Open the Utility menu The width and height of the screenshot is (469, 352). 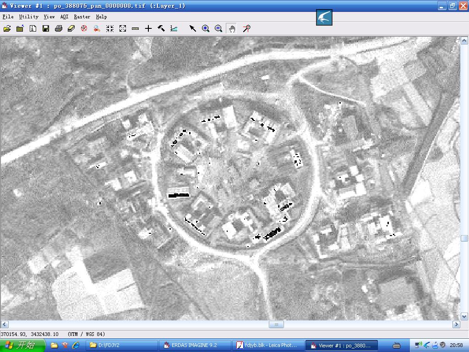click(x=29, y=17)
